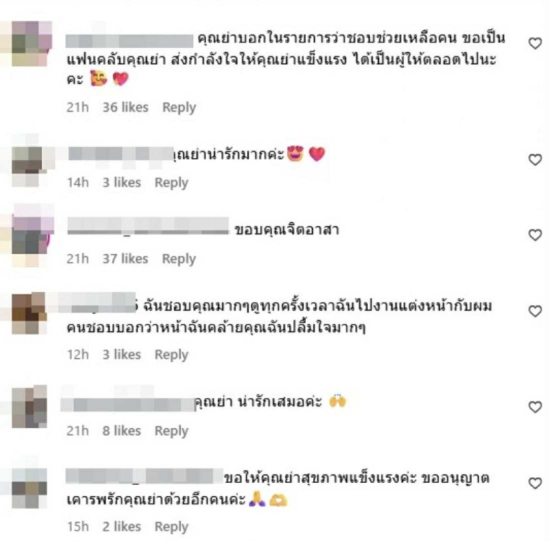Like the comment with 37 likes

coord(535,235)
